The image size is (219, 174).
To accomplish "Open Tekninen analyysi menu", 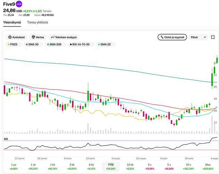I will click(64, 37).
